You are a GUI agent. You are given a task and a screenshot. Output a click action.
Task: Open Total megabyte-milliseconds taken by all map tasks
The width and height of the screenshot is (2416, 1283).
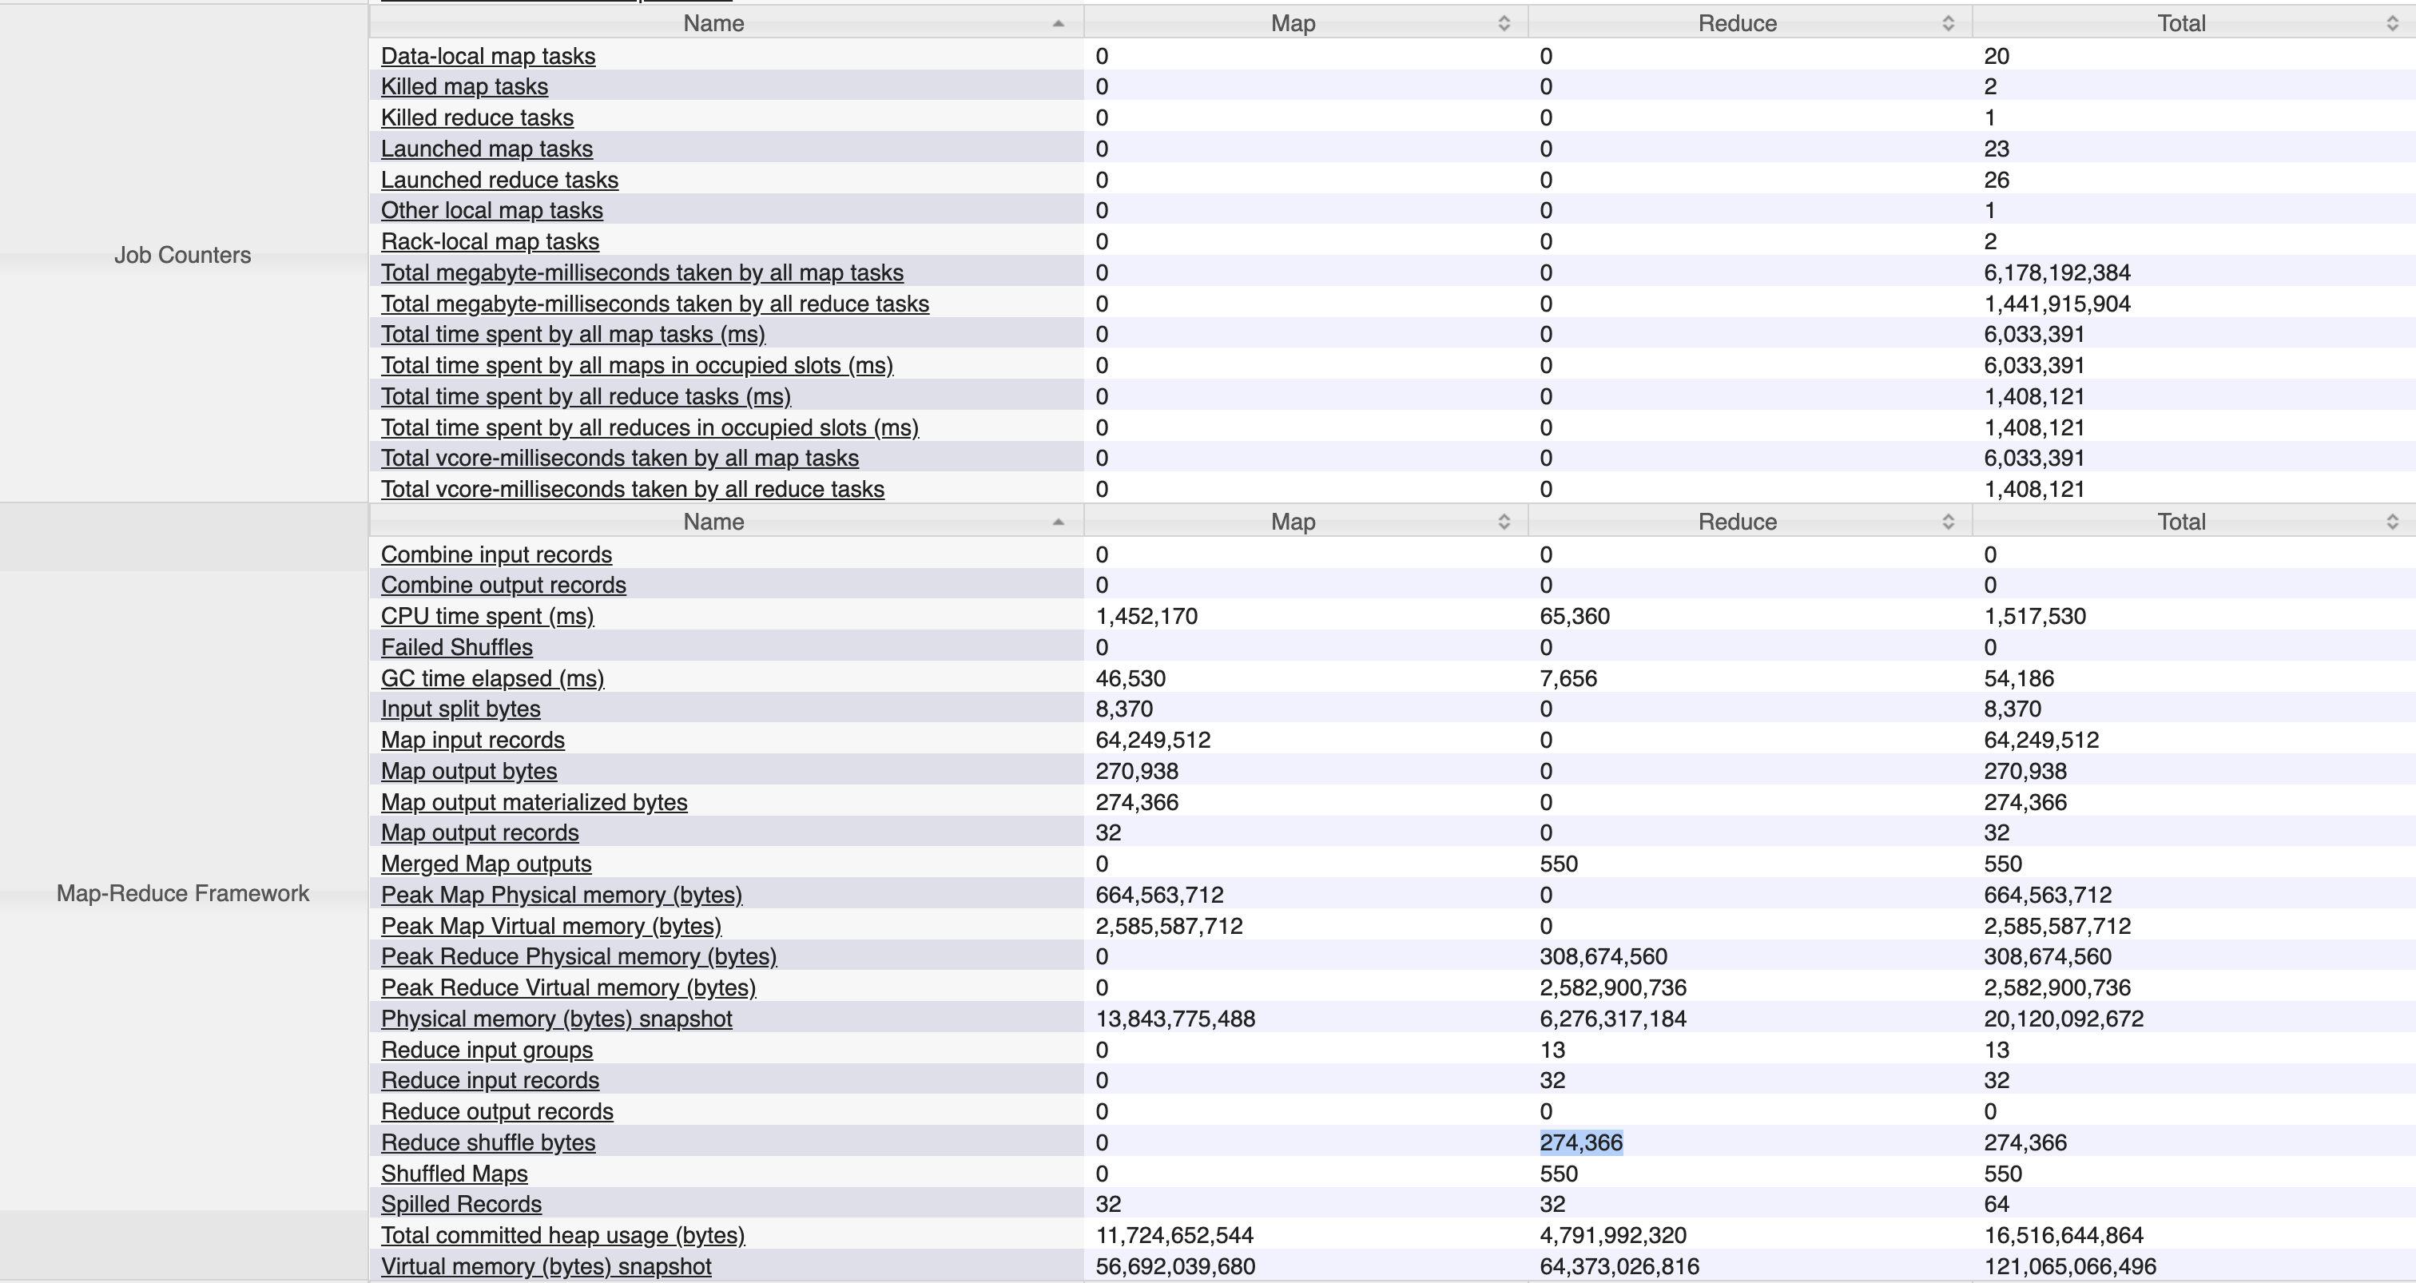[x=642, y=273]
